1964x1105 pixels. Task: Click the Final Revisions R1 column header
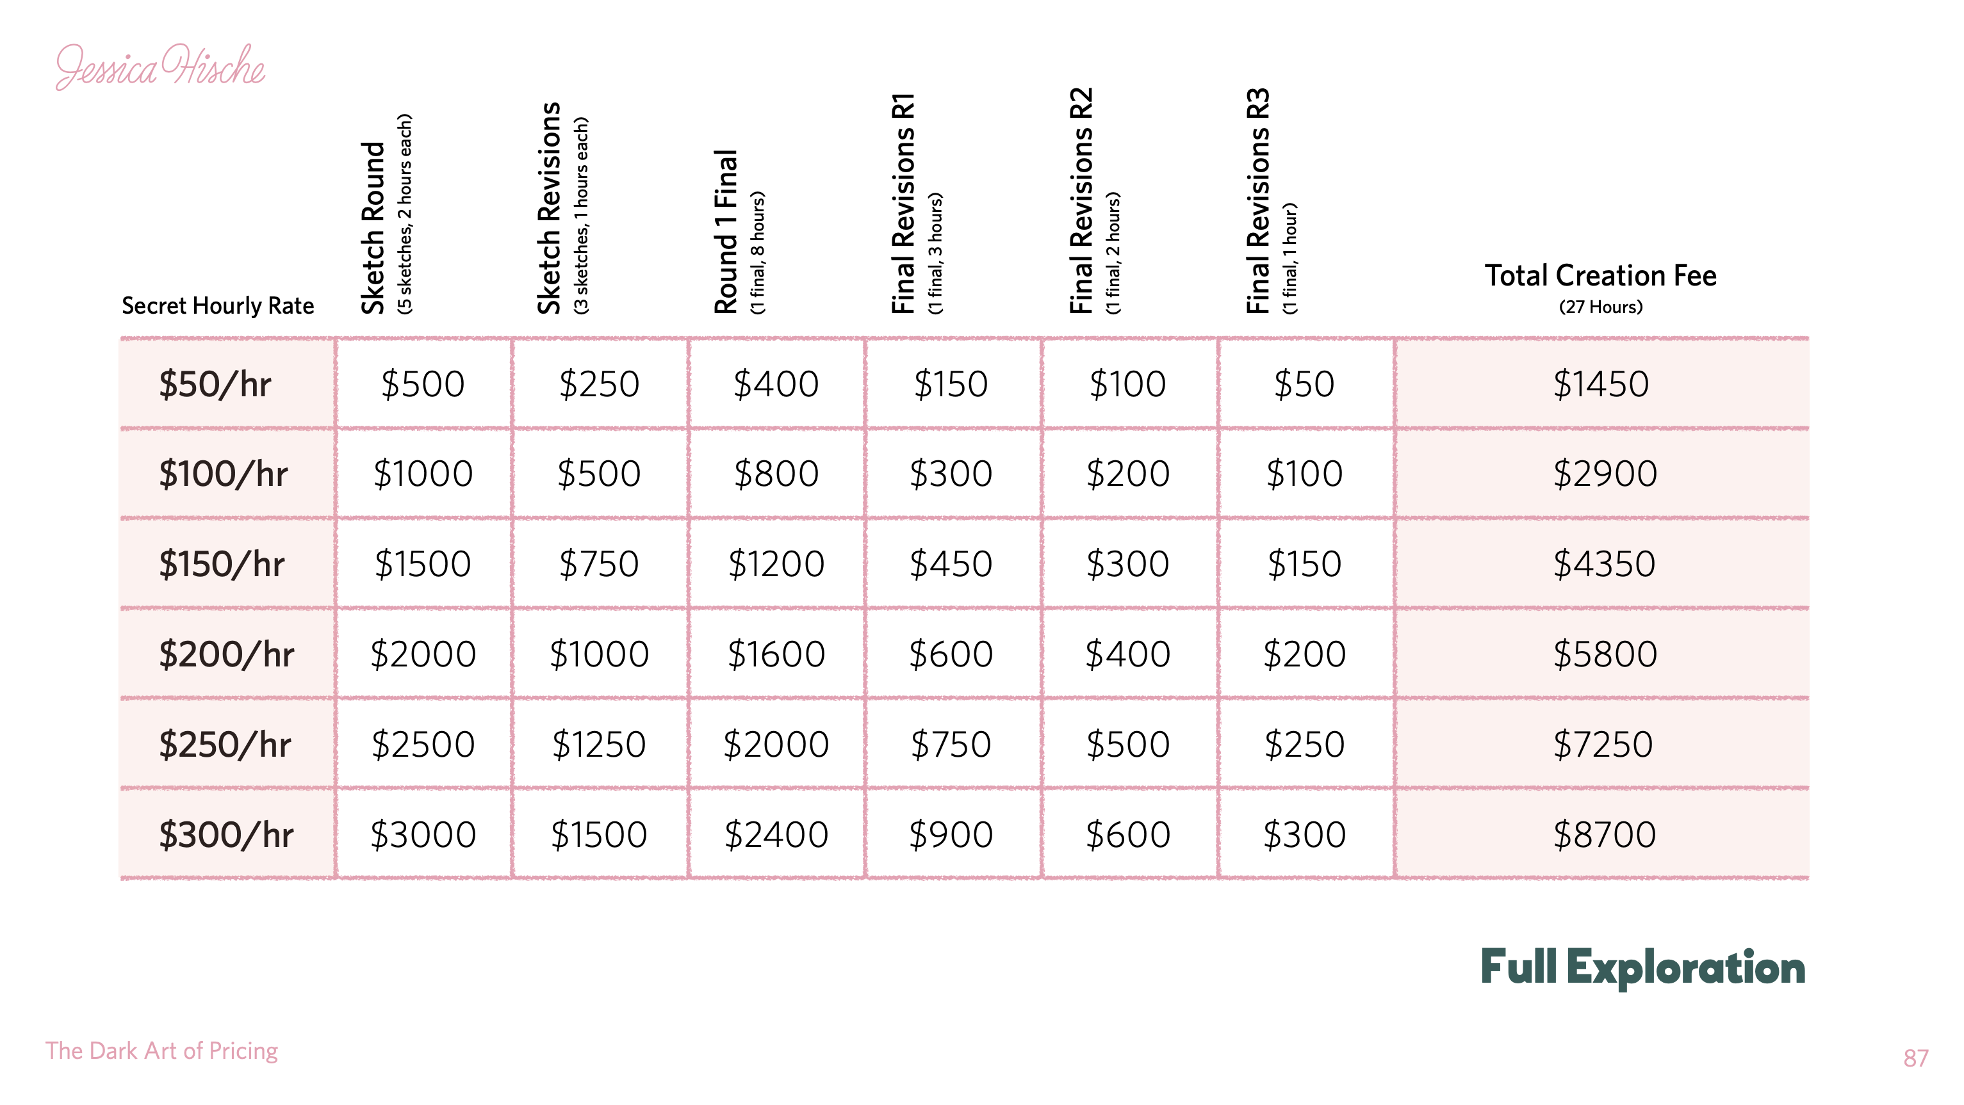917,204
